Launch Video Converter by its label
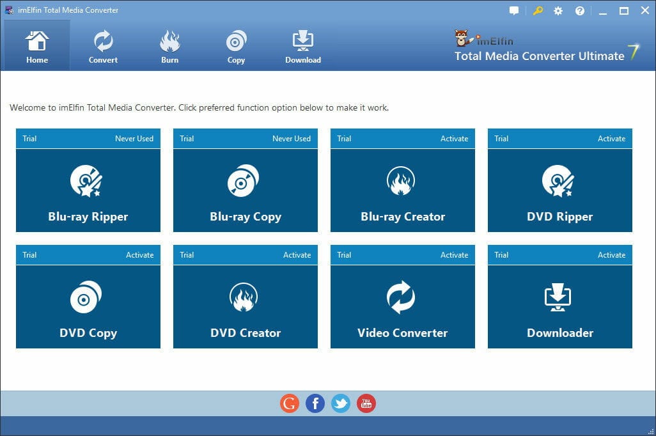Screen dimensions: 656x436 click(402, 333)
